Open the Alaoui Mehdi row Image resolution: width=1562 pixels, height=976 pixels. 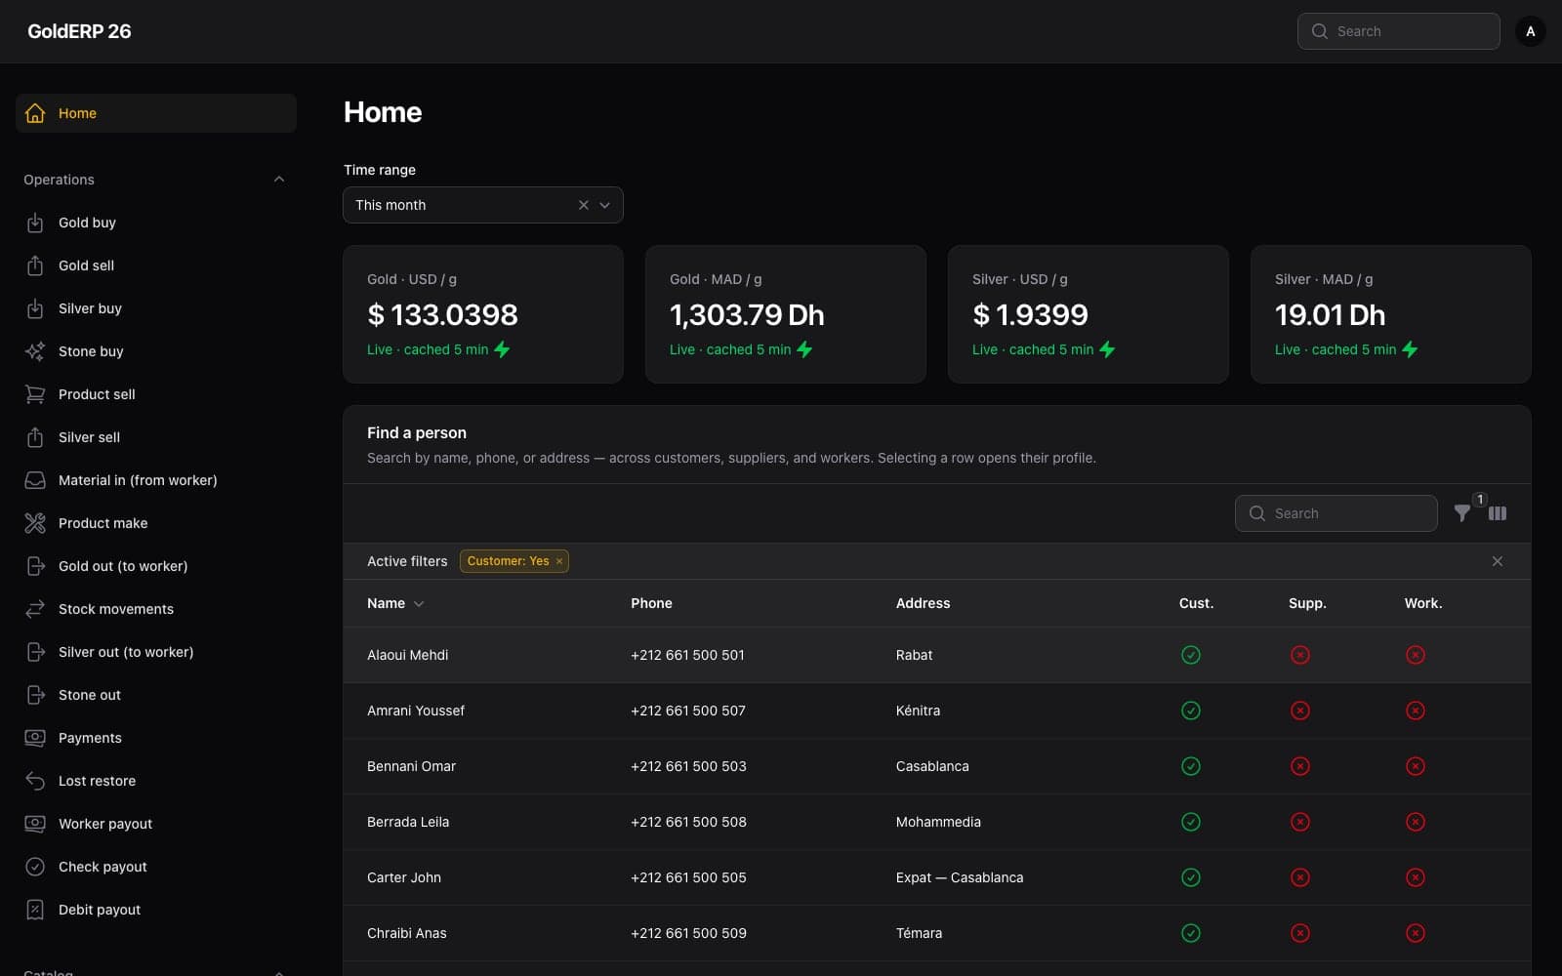click(937, 655)
